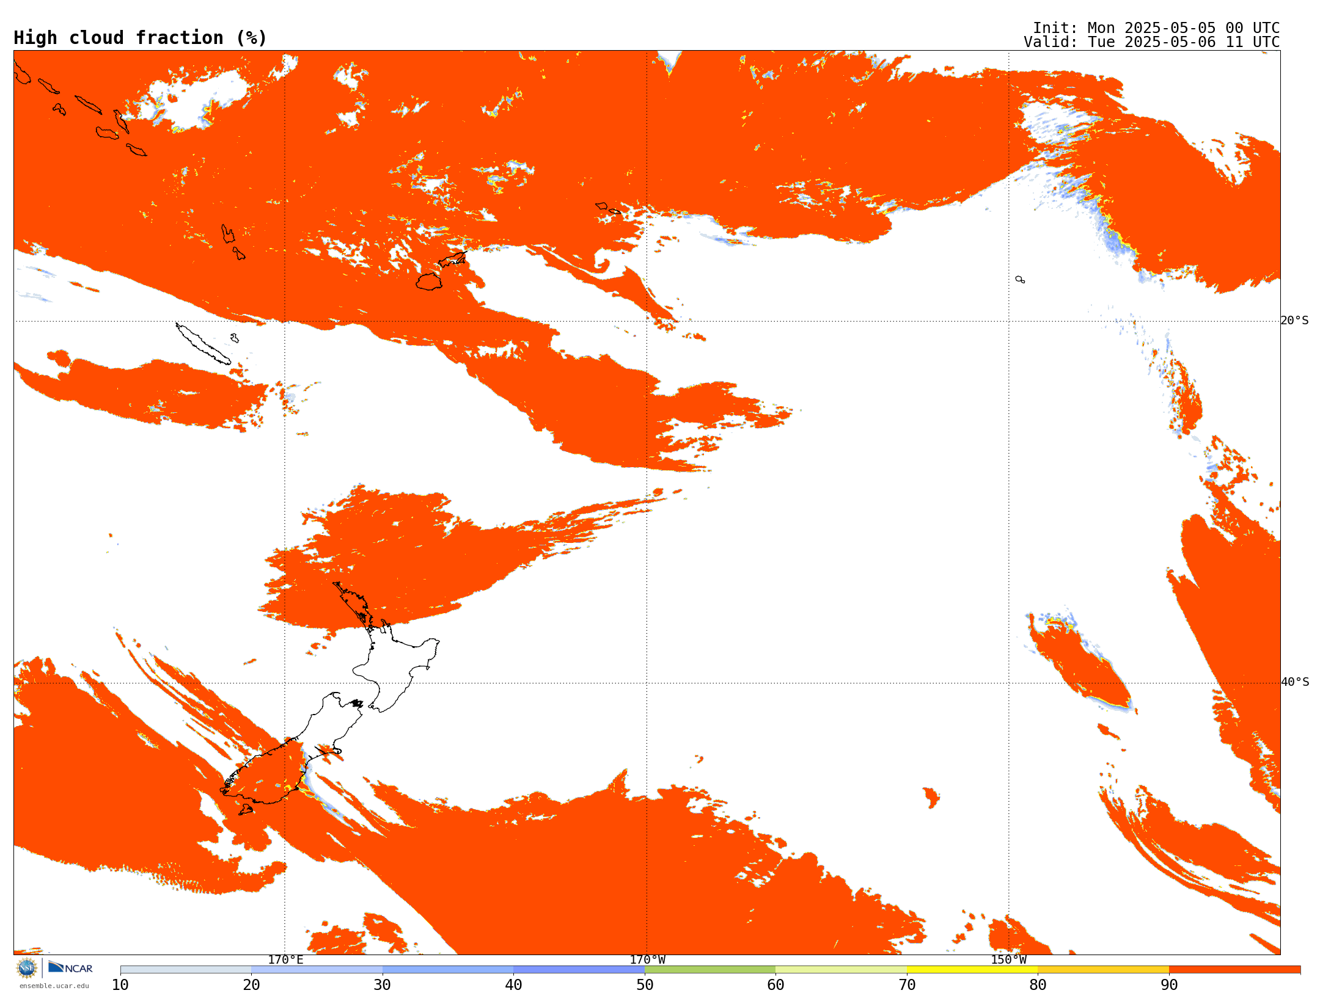Click the 170°W longitude label
Screen dimensions: 1320x993
[647, 960]
